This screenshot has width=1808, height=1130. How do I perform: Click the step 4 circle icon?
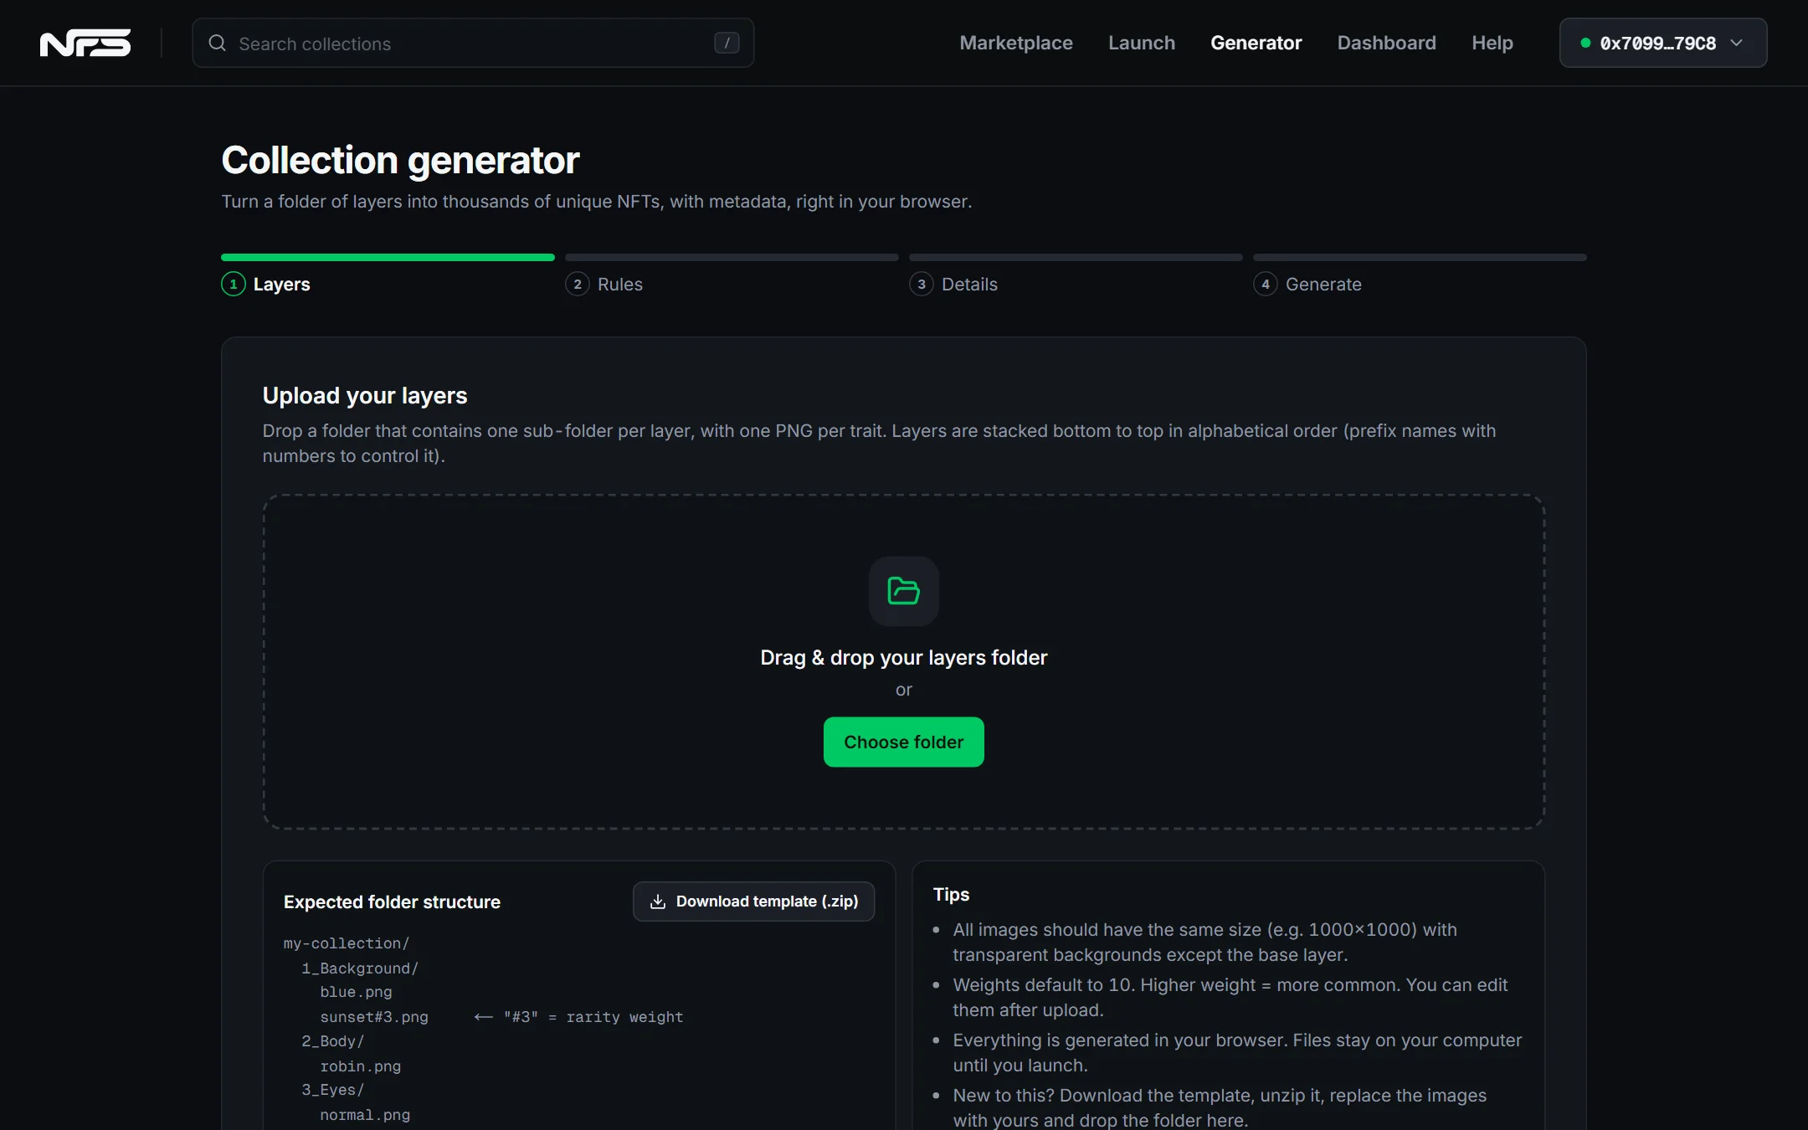[1265, 284]
